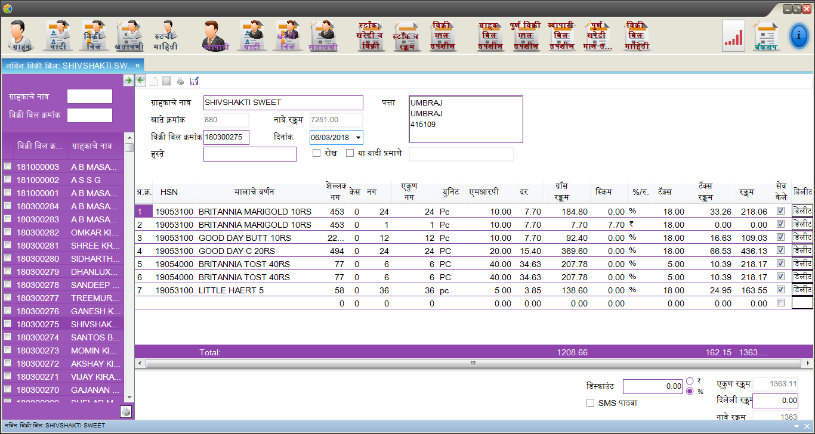Open स्टॉक व रक्कम report
815x434 pixels.
[x=406, y=36]
